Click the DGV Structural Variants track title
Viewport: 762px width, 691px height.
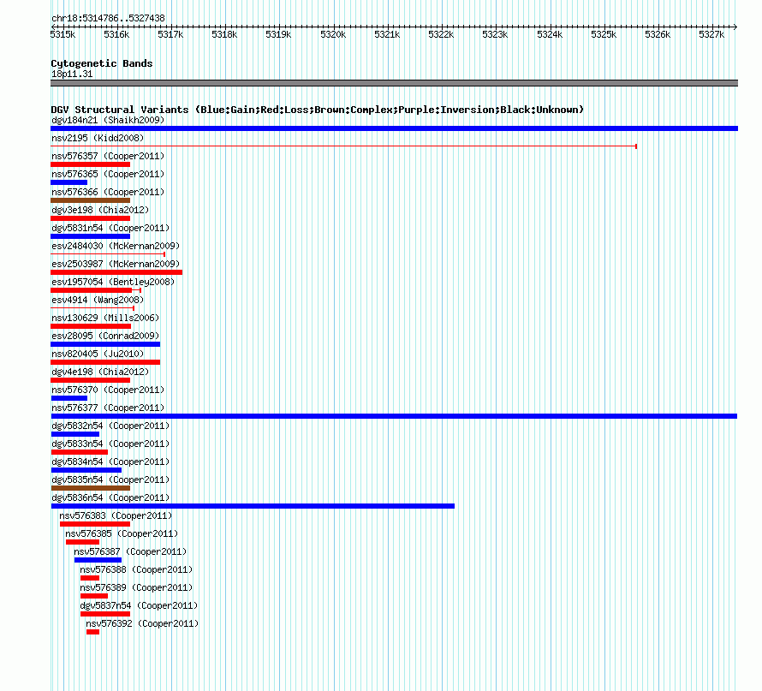pos(317,110)
